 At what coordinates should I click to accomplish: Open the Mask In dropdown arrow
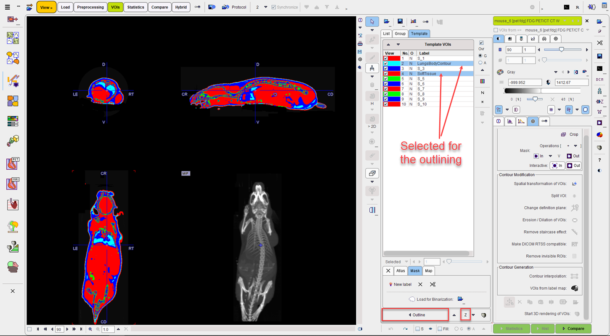550,156
